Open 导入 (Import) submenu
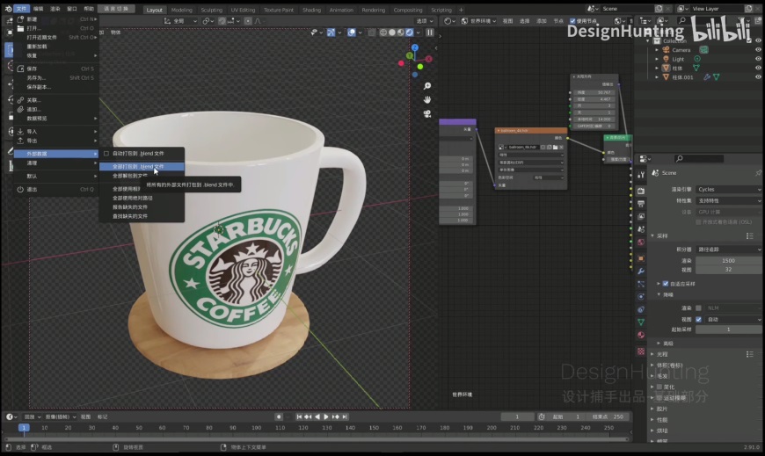Image resolution: width=765 pixels, height=456 pixels. pos(56,131)
